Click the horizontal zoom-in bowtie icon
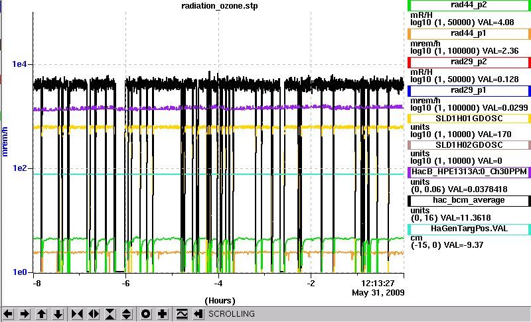The image size is (531, 322). tap(77, 314)
